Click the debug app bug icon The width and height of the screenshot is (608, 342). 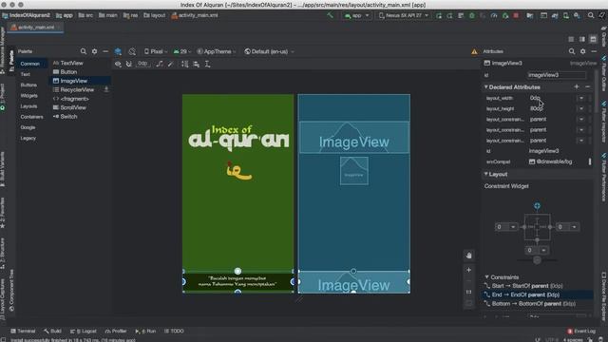click(472, 15)
